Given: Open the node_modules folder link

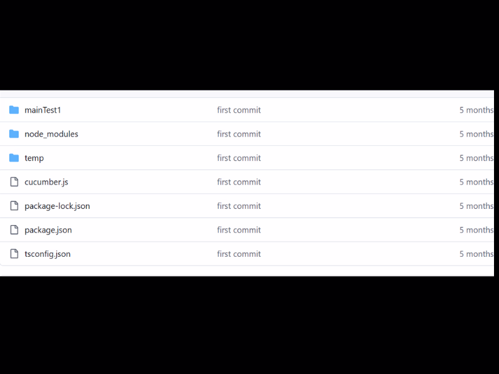Looking at the screenshot, I should coord(51,134).
